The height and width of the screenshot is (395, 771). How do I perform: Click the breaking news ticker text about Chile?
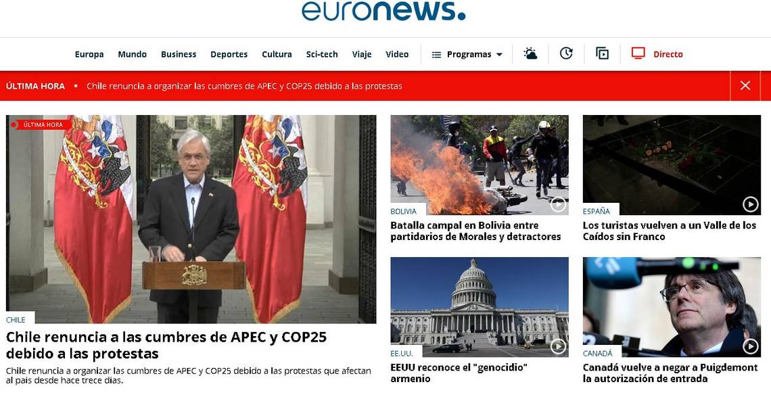(x=244, y=86)
